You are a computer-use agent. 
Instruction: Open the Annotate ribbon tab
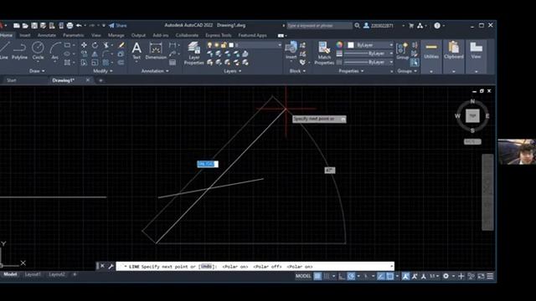click(47, 35)
